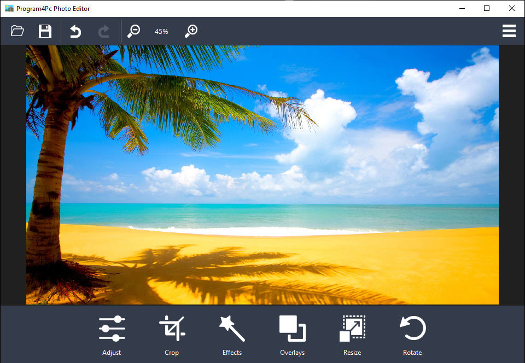Select the Crop tool
Image resolution: width=525 pixels, height=363 pixels.
pos(172,335)
